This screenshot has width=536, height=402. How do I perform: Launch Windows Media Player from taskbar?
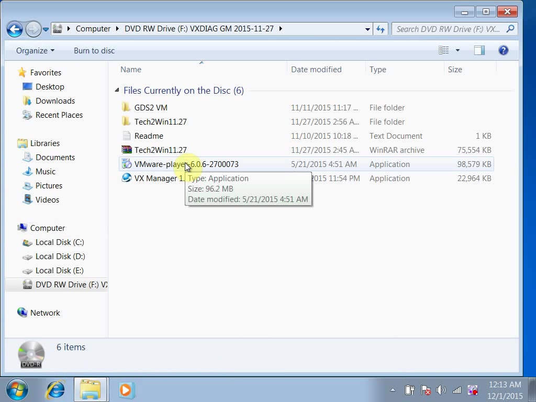point(126,389)
